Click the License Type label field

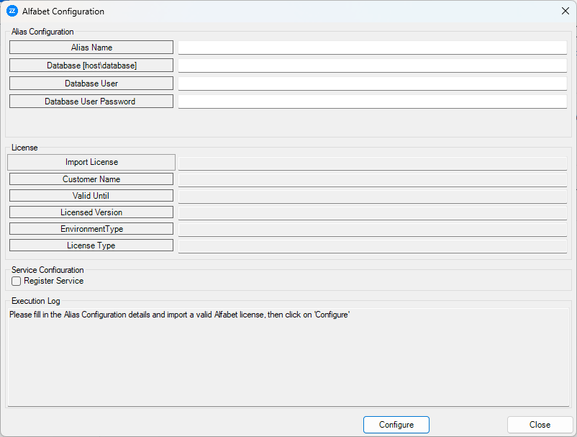91,245
